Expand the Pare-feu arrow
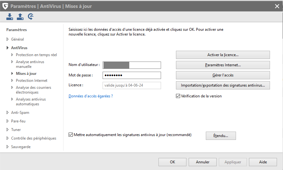The image size is (283, 170). click(x=7, y=121)
